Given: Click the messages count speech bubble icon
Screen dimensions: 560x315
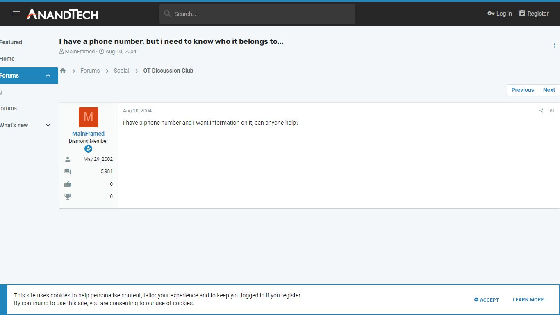Looking at the screenshot, I should [x=68, y=171].
